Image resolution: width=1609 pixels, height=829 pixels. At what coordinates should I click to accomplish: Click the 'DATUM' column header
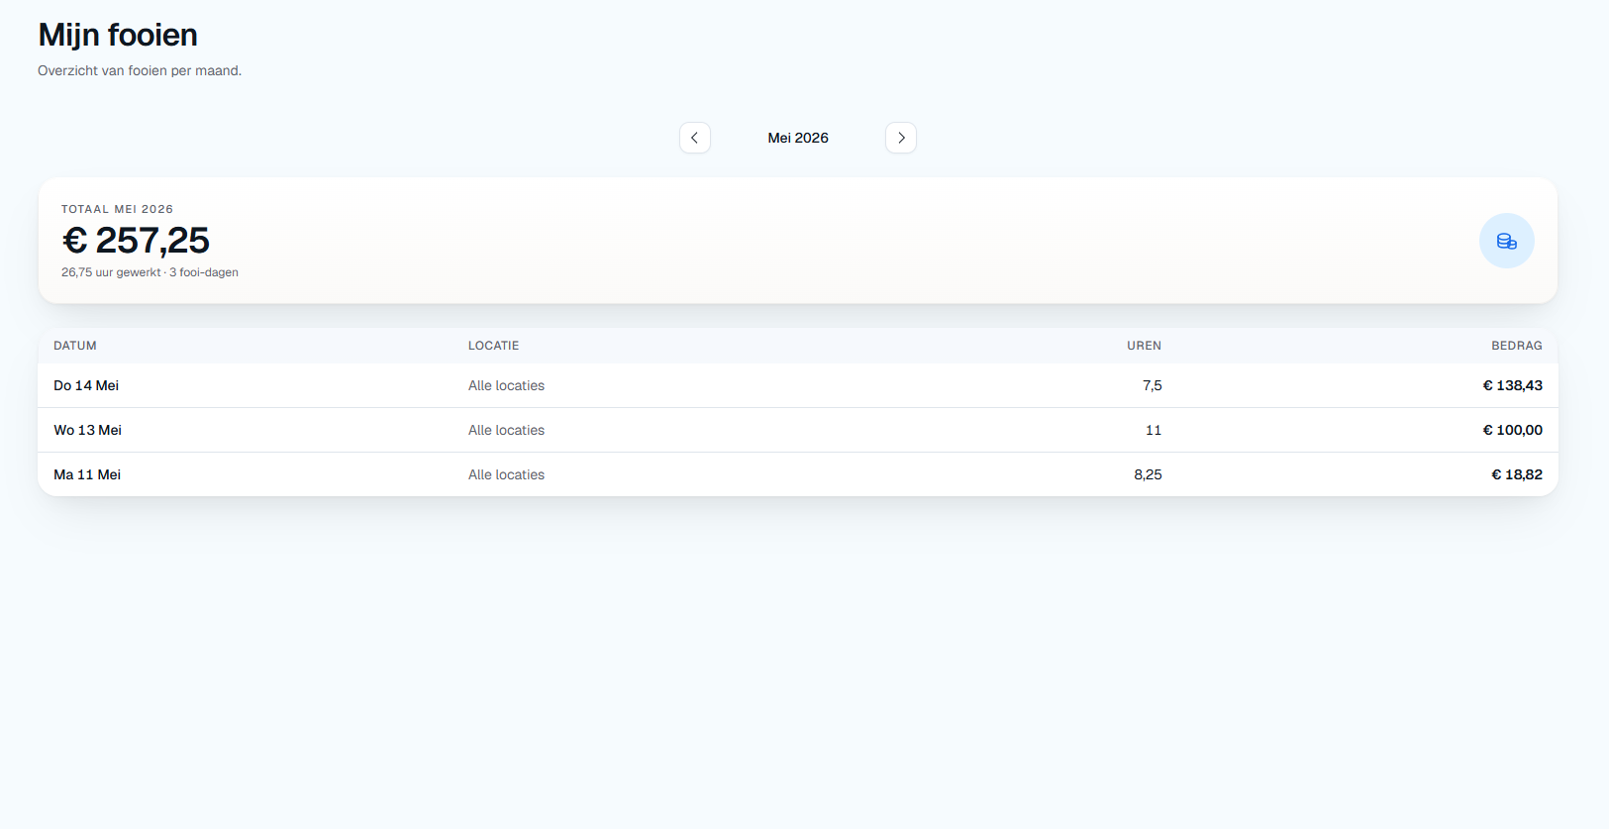pyautogui.click(x=75, y=346)
